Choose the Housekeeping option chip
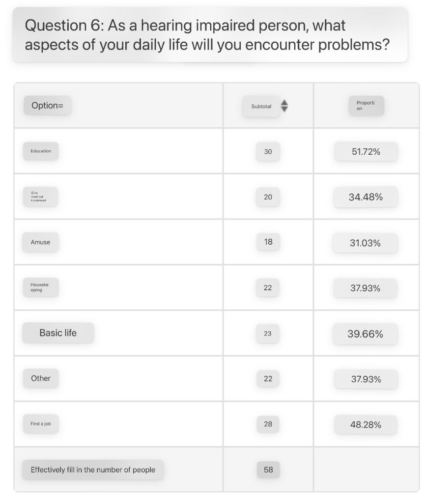The height and width of the screenshot is (503, 425). (x=40, y=287)
